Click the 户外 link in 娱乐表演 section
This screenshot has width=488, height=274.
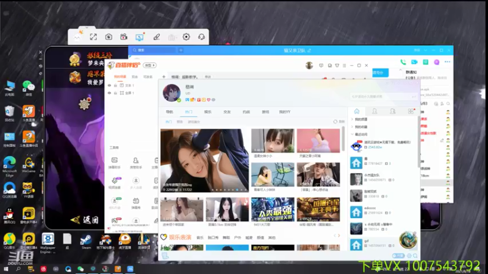point(237,237)
